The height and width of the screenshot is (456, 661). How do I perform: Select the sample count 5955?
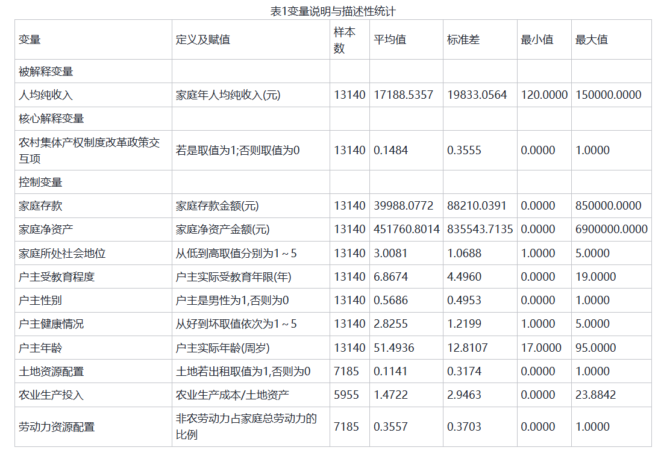pyautogui.click(x=346, y=395)
